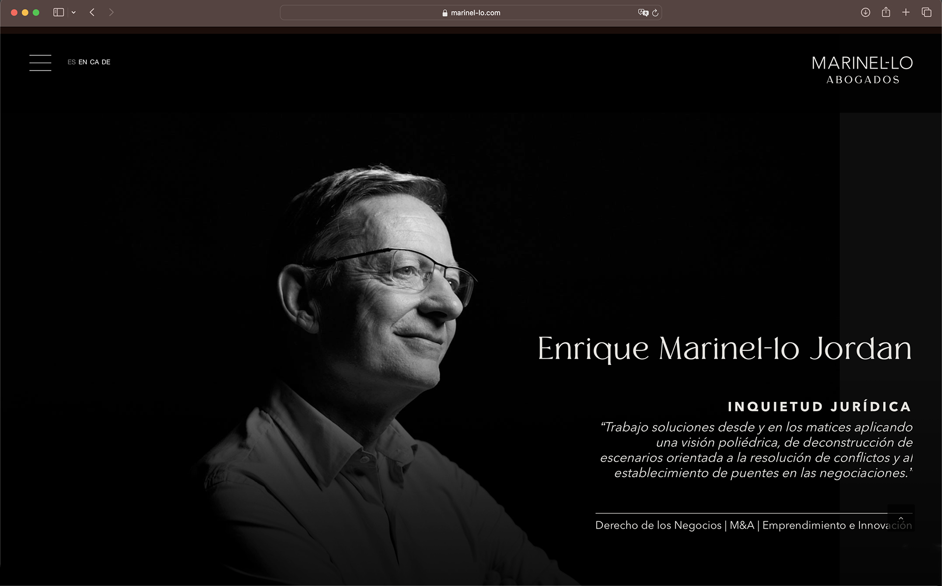Click the Enrique Marinel-lo Jordan heading
Viewport: 942px width, 586px height.
pos(725,349)
